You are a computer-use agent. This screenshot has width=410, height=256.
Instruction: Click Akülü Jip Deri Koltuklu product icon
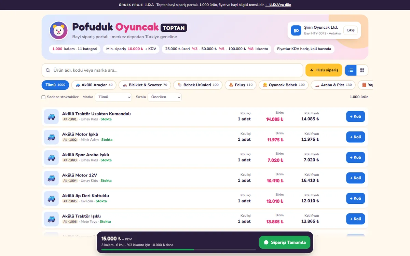(x=51, y=199)
